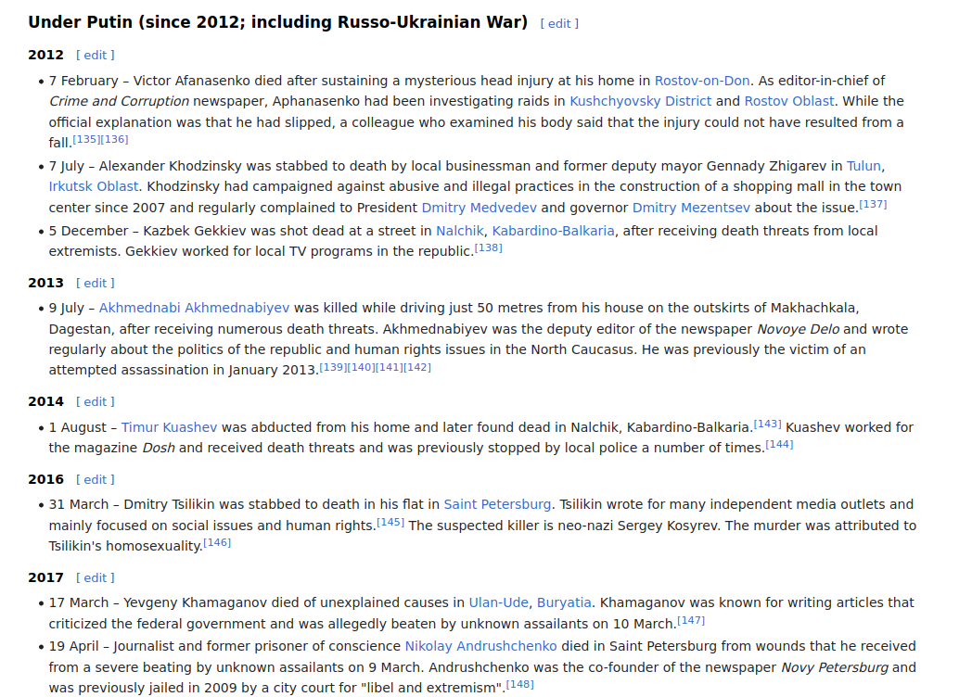Click edit link next to 2017

[x=95, y=577]
